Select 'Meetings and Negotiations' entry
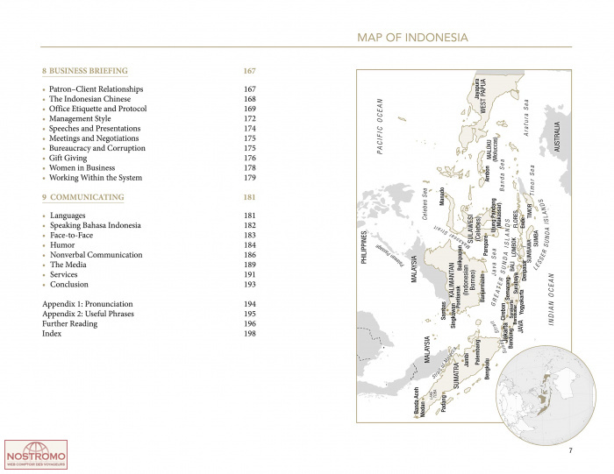The image size is (614, 474). tap(94, 138)
